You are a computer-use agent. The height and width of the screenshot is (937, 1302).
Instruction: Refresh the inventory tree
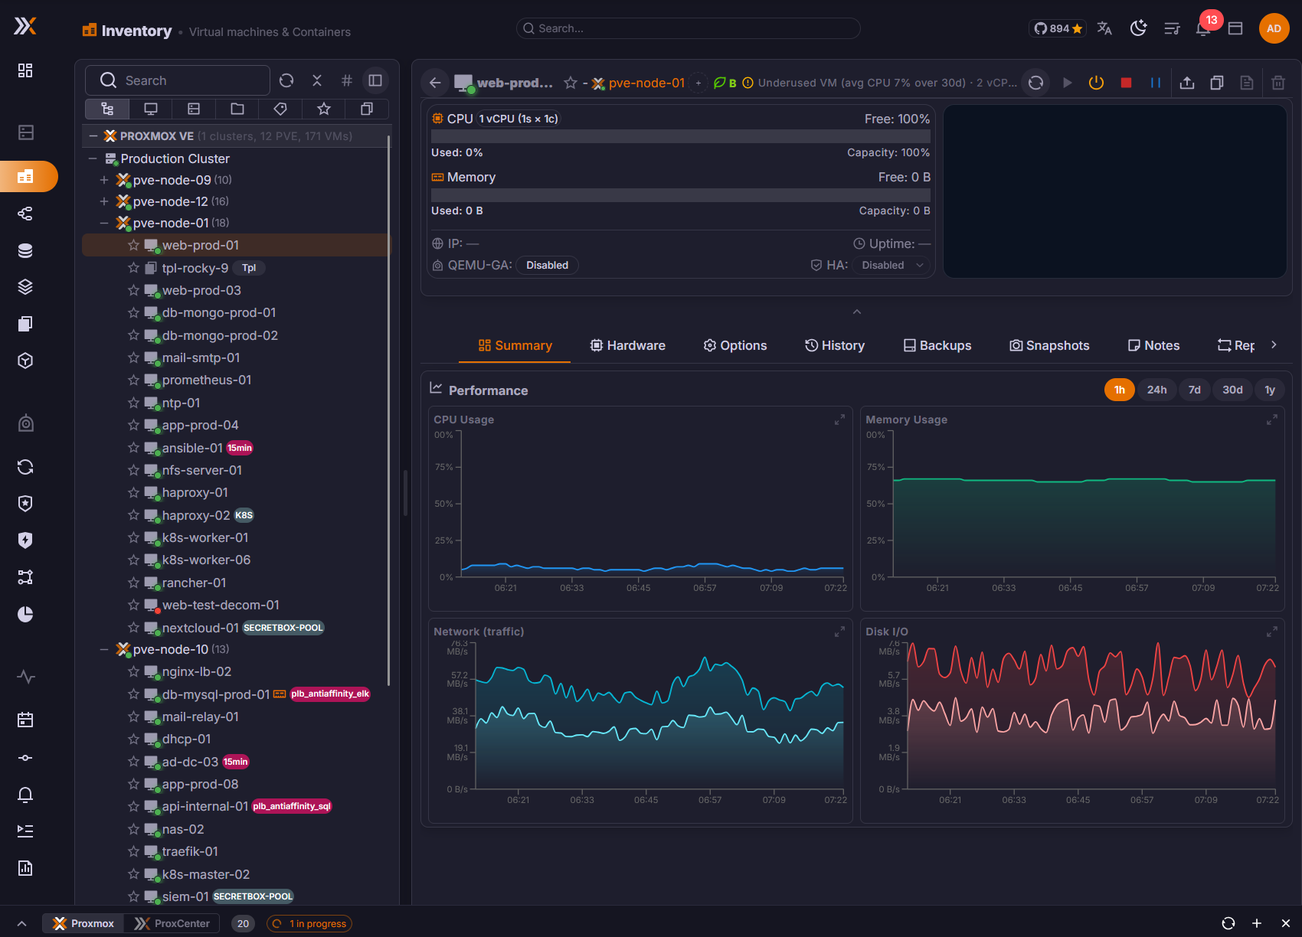tap(286, 80)
